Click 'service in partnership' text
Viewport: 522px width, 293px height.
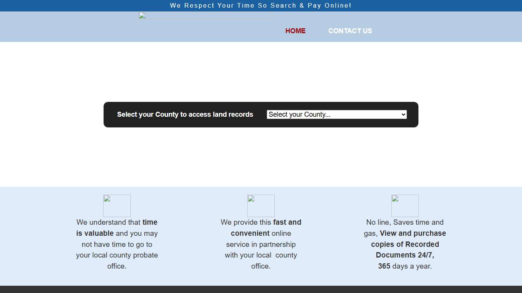pos(261,245)
